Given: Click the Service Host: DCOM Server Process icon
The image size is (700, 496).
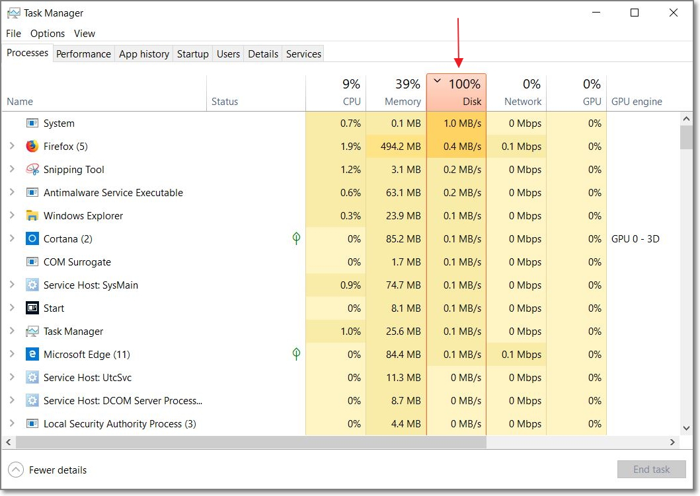Looking at the screenshot, I should 32,400.
